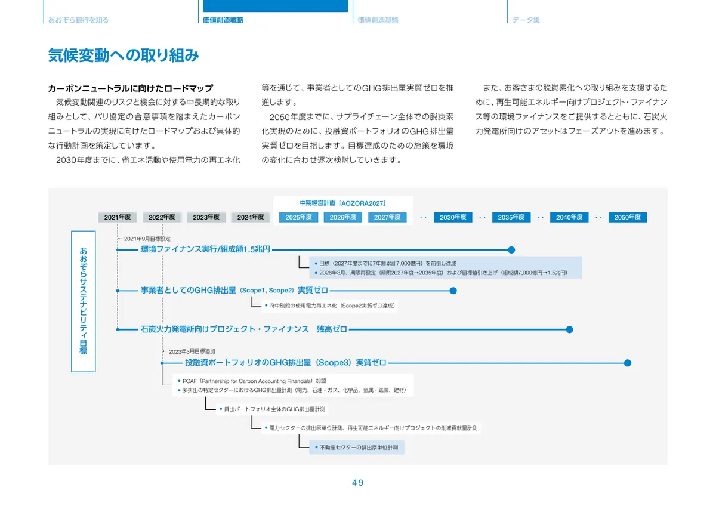Select the page heading 気候変動への取り組み
The width and height of the screenshot is (716, 506).
point(123,55)
